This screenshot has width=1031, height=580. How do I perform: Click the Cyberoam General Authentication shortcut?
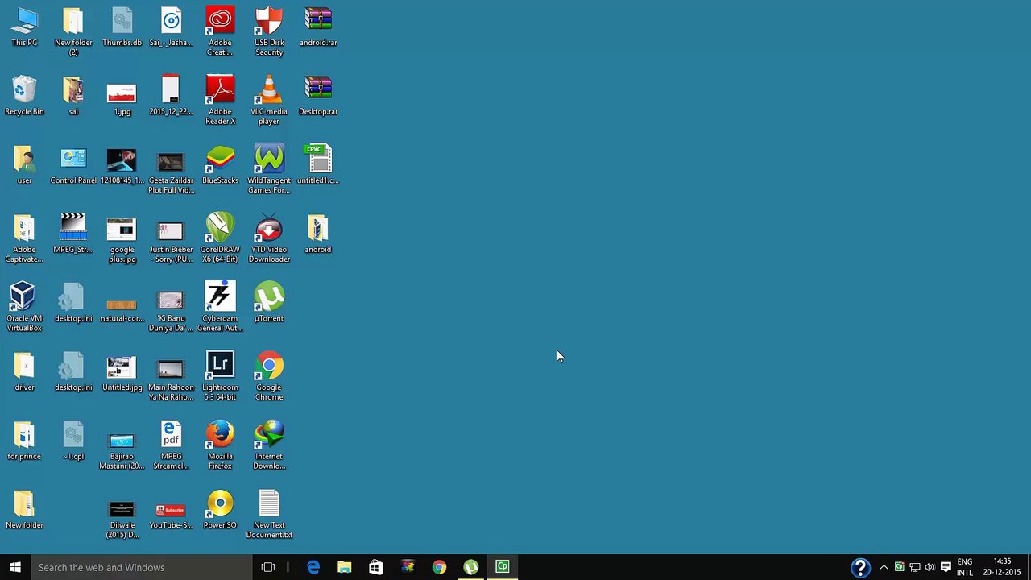pos(220,308)
